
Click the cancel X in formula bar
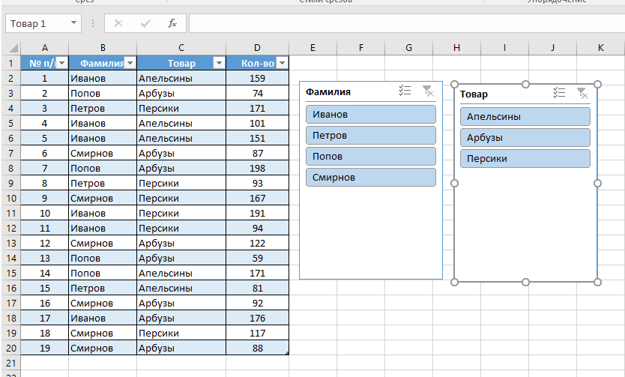coord(118,23)
